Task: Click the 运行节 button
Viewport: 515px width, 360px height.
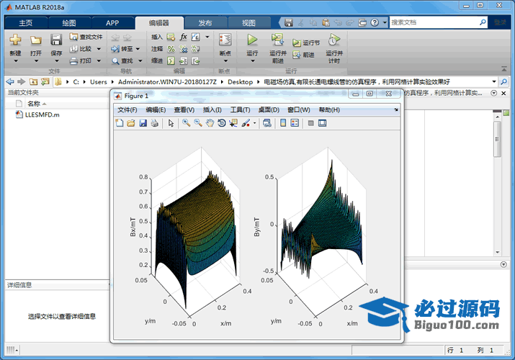Action: 306,42
